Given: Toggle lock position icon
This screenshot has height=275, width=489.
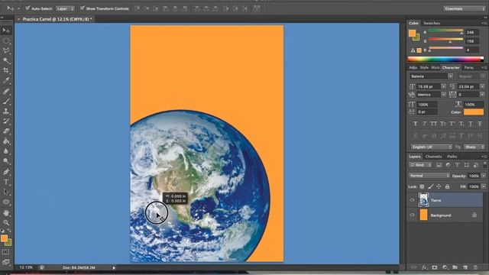Looking at the screenshot, I should click(x=439, y=186).
